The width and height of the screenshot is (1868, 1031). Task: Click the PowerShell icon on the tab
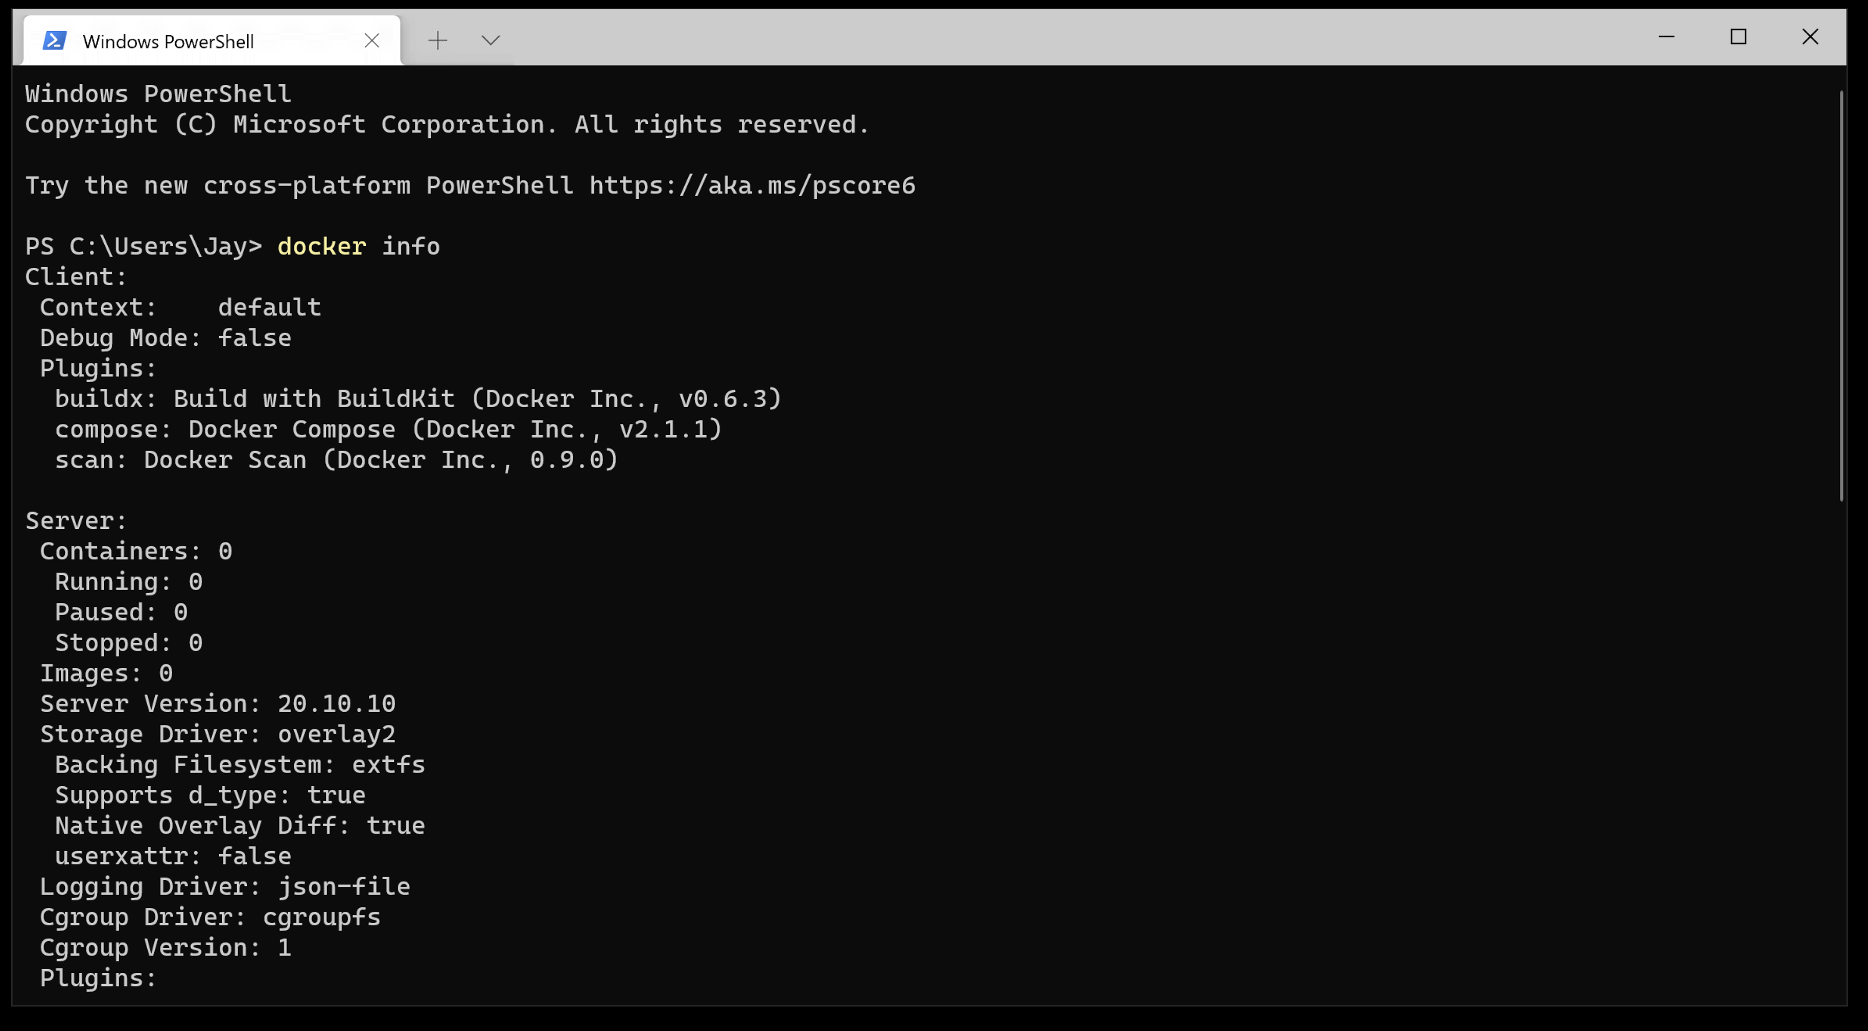pos(56,40)
